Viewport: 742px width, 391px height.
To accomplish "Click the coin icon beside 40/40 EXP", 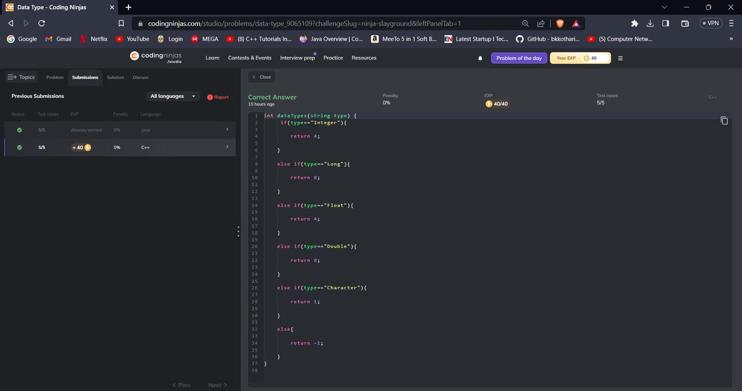I will coord(489,104).
